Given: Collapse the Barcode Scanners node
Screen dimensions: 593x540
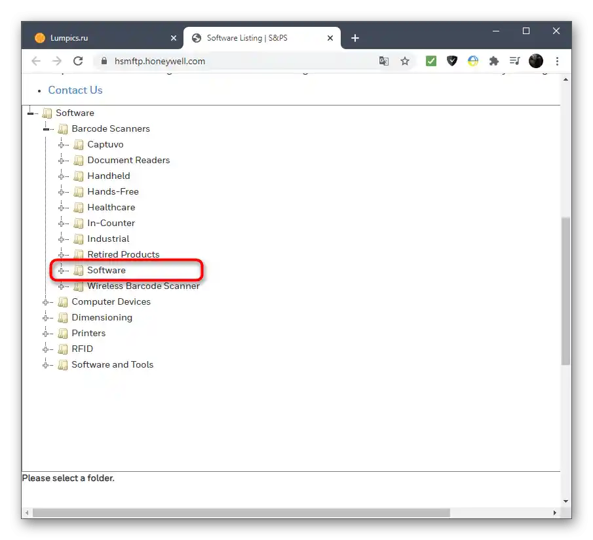Looking at the screenshot, I should click(46, 129).
